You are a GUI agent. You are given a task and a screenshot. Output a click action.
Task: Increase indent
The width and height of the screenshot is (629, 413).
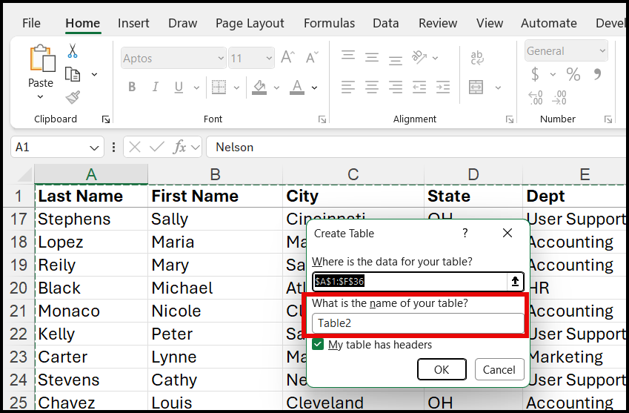pyautogui.click(x=443, y=87)
